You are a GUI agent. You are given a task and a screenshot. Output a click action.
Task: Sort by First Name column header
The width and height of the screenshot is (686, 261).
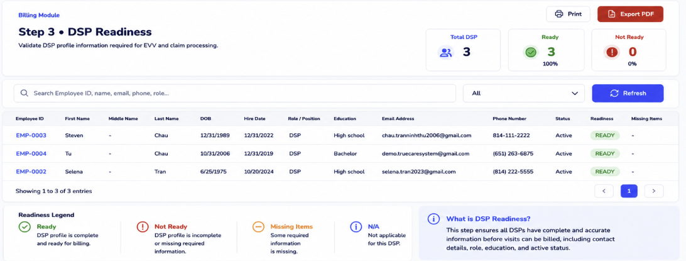[x=77, y=119]
